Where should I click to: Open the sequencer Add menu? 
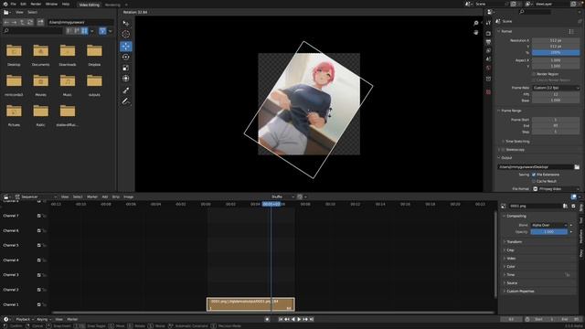(x=105, y=196)
